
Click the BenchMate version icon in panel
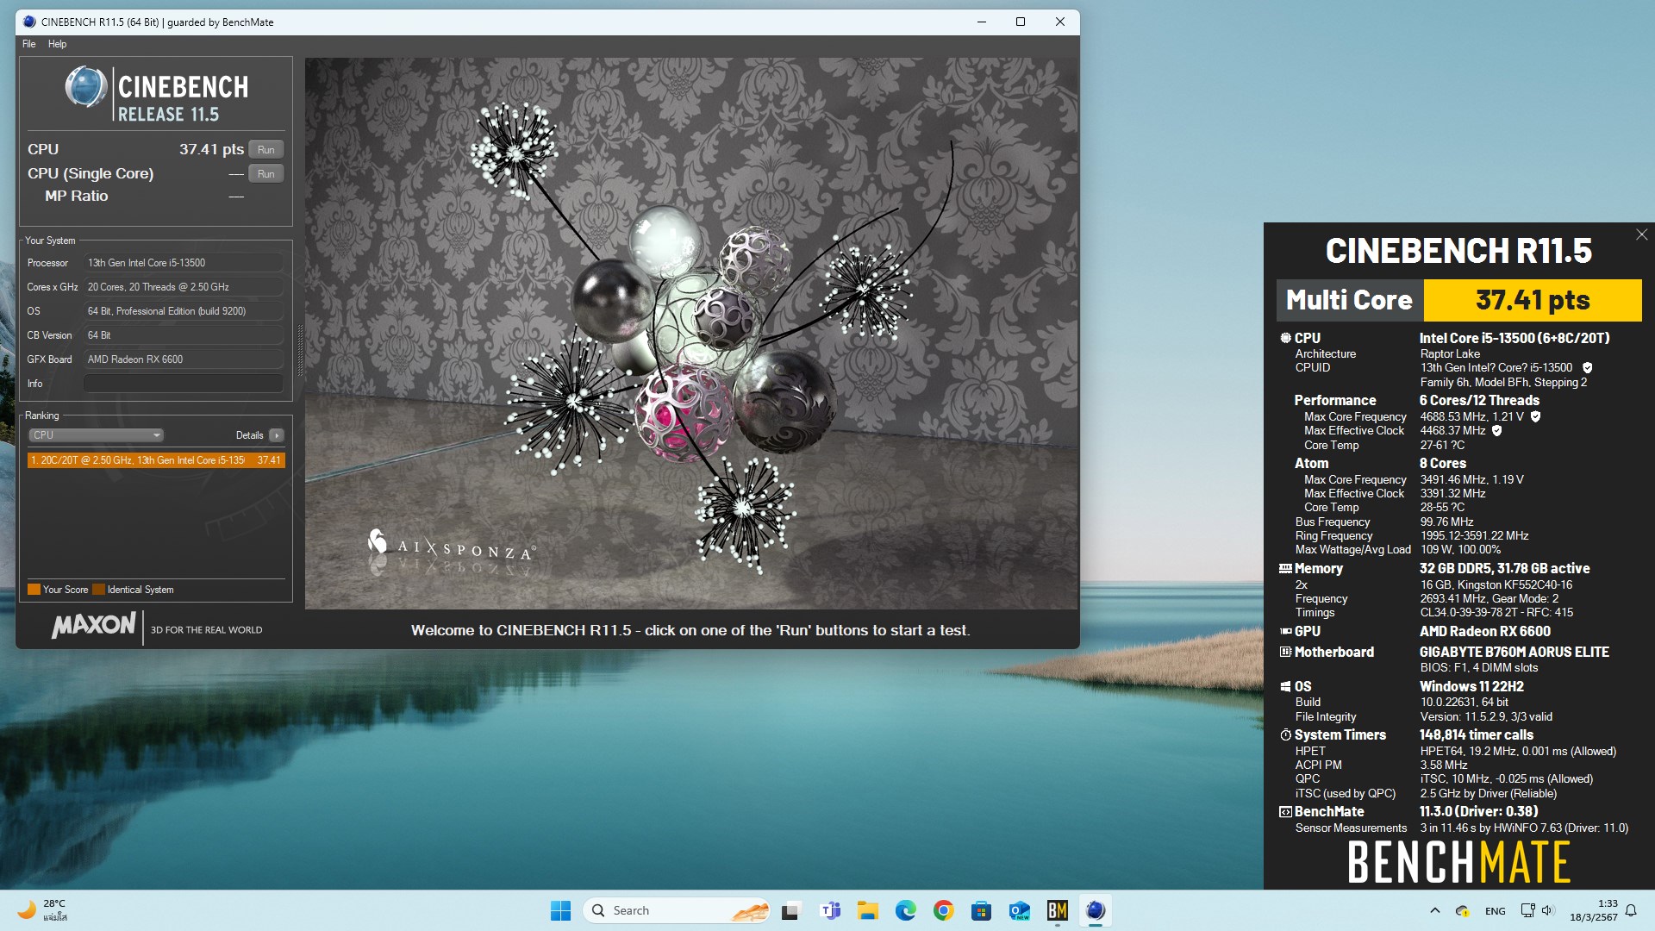pyautogui.click(x=1285, y=812)
